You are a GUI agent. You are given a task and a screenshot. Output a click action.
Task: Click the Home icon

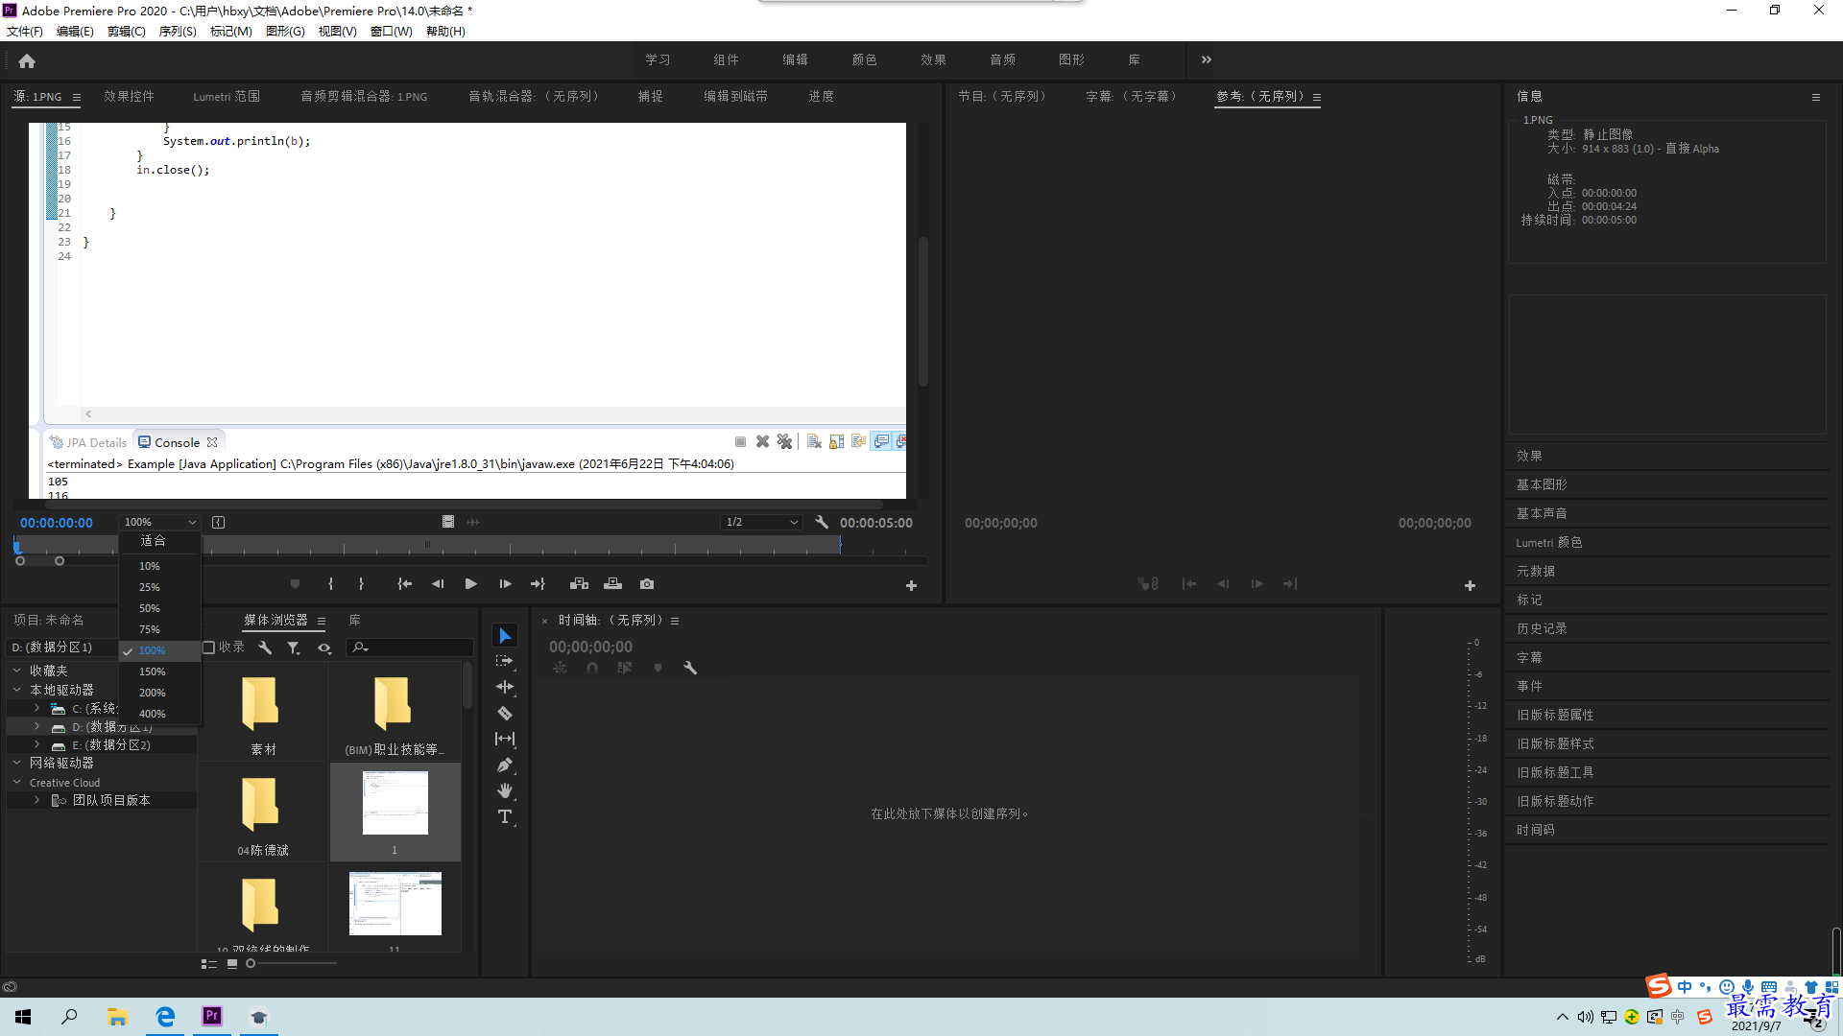27,61
